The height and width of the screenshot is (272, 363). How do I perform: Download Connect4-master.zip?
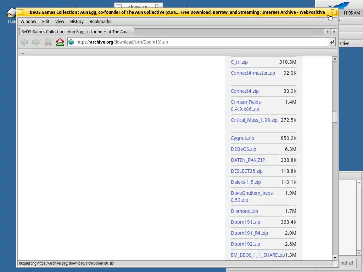pyautogui.click(x=253, y=73)
